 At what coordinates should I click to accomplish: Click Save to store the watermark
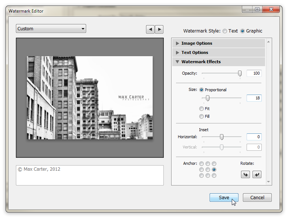[x=224, y=197]
